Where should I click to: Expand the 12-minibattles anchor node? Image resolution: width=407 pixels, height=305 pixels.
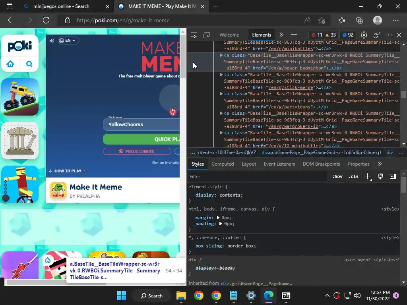pos(221,133)
